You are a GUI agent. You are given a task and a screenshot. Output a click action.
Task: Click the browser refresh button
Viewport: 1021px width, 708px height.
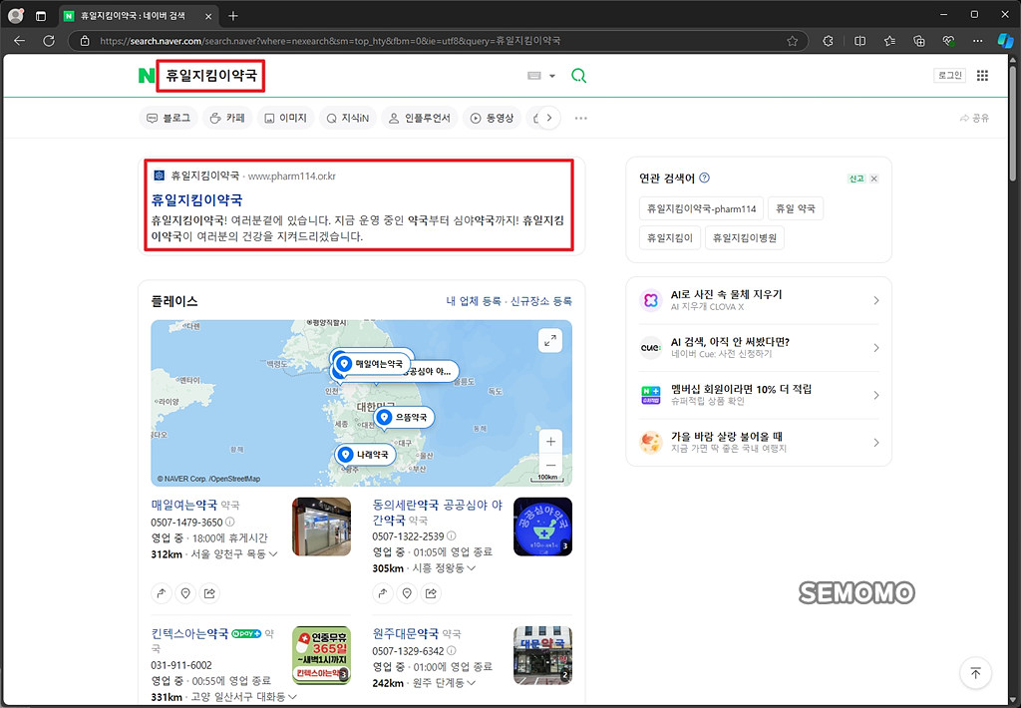[x=49, y=40]
